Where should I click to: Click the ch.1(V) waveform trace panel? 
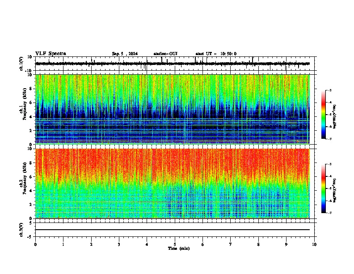(175, 64)
